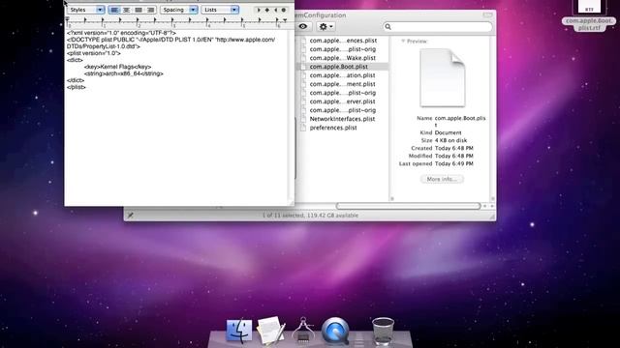Image resolution: width=620 pixels, height=348 pixels.
Task: Open the Lists dropdown in TextEdit
Action: tap(220, 10)
